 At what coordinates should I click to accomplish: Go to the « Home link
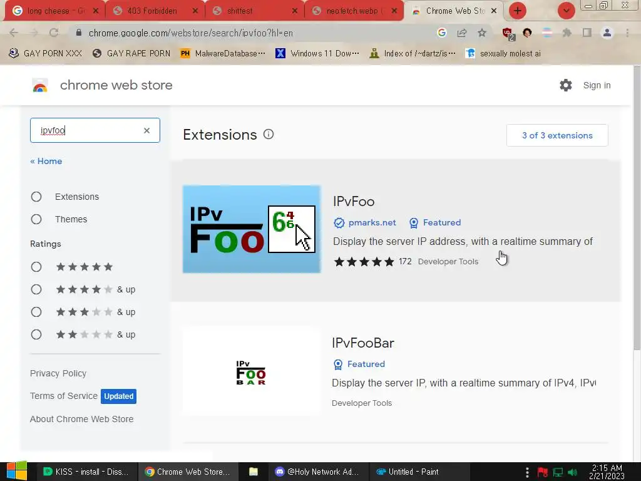pyautogui.click(x=46, y=161)
